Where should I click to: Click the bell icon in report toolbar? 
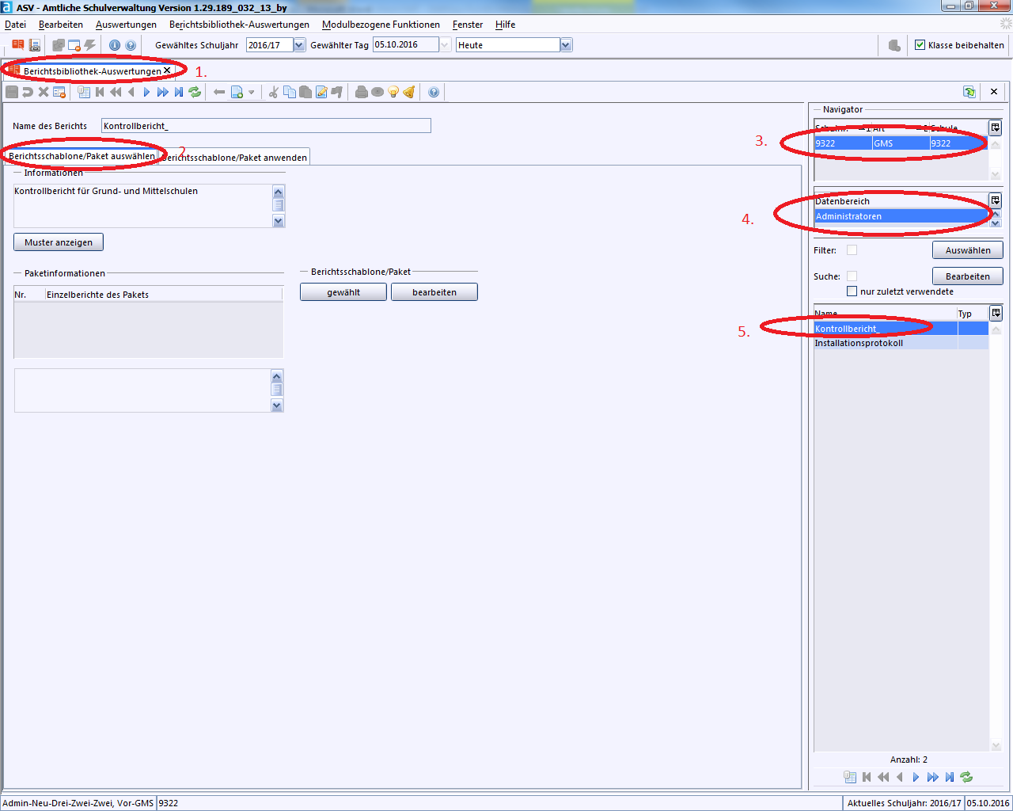[409, 92]
